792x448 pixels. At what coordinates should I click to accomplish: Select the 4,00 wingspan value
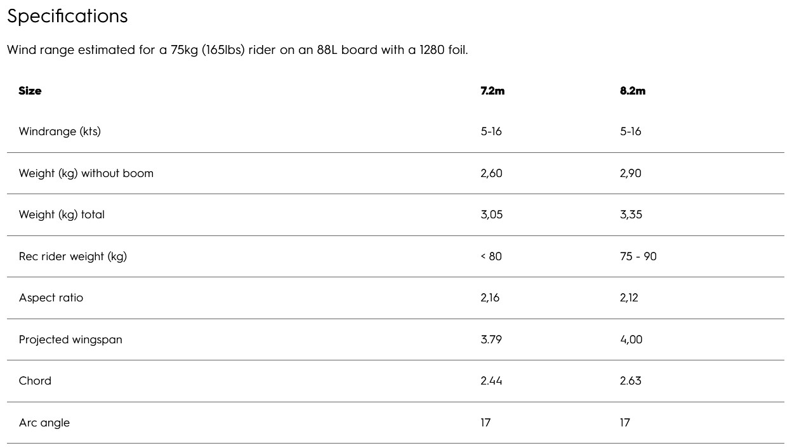coord(631,339)
